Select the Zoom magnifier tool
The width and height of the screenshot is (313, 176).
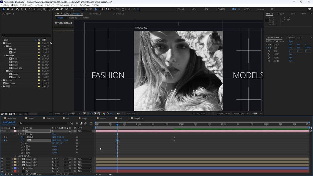pos(12,9)
